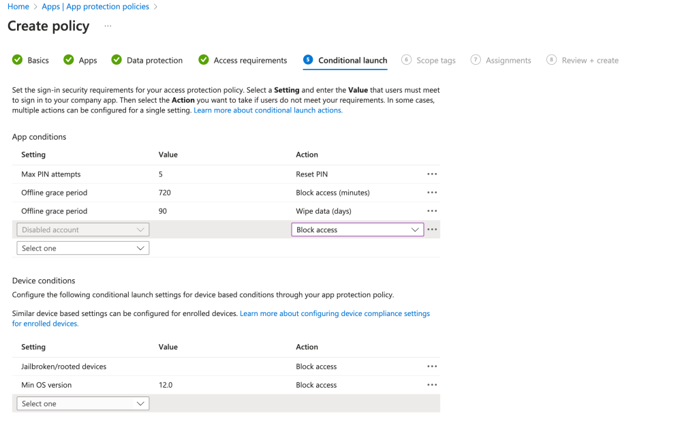Open App conditions Select one dropdown

tap(83, 249)
